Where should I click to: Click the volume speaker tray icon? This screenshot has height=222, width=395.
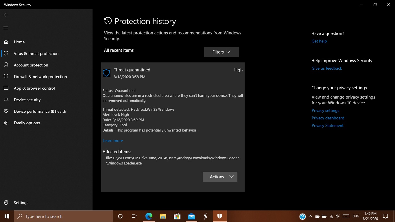(x=338, y=216)
